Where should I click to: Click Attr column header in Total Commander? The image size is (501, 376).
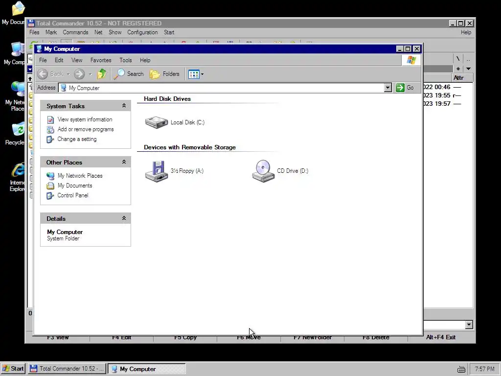pyautogui.click(x=462, y=78)
